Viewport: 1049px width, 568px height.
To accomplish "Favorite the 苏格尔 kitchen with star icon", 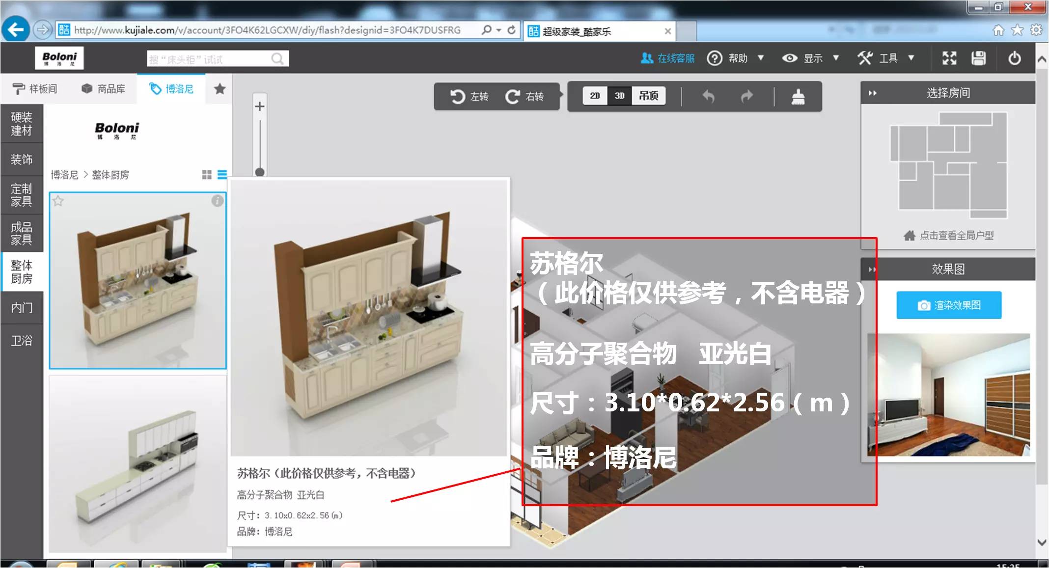I will coord(58,201).
